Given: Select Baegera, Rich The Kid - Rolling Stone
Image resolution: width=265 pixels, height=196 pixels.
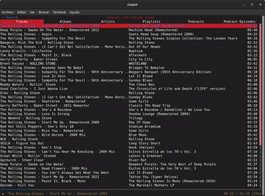Looking at the screenshot, I should tap(129, 43).
